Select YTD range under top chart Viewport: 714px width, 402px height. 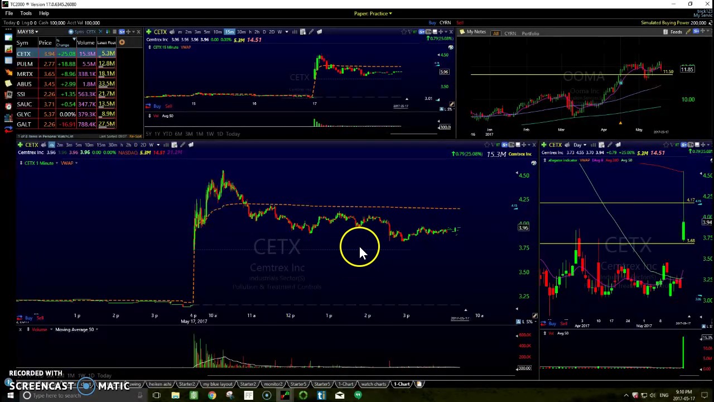(167, 134)
